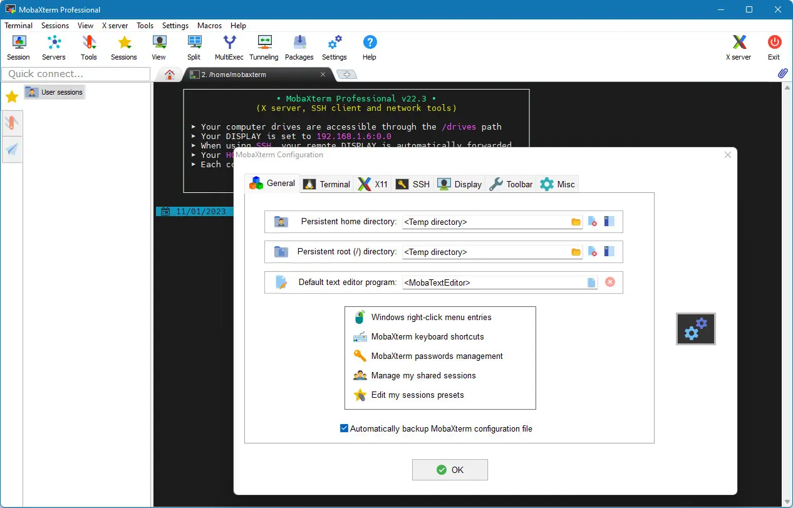Click blue panel icon beside root directory
This screenshot has width=793, height=508.
[x=609, y=252]
